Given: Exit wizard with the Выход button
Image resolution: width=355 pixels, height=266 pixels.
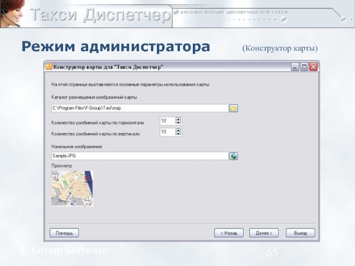Looking at the screenshot, I should coord(300,233).
